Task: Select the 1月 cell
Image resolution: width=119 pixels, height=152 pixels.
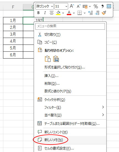Action: [x=13, y=21]
